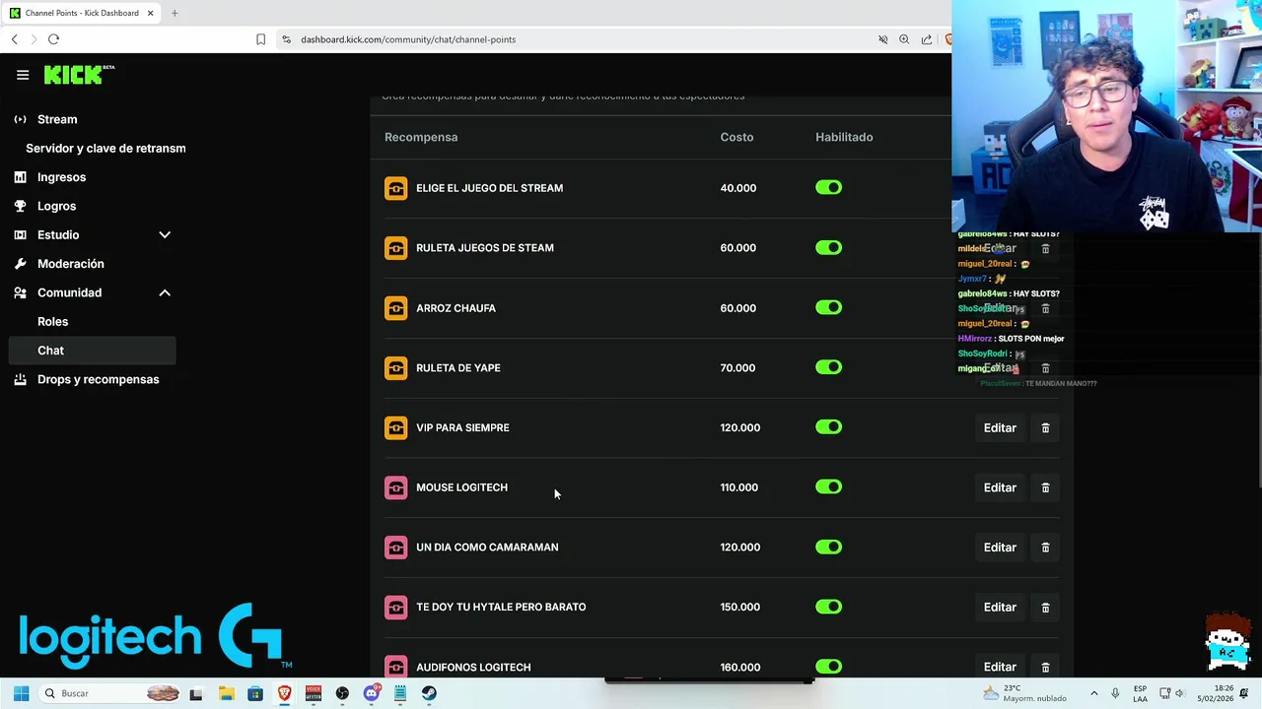Toggle UN DIA COMO CAMARAMAN reward
The image size is (1262, 709).
[x=828, y=548]
